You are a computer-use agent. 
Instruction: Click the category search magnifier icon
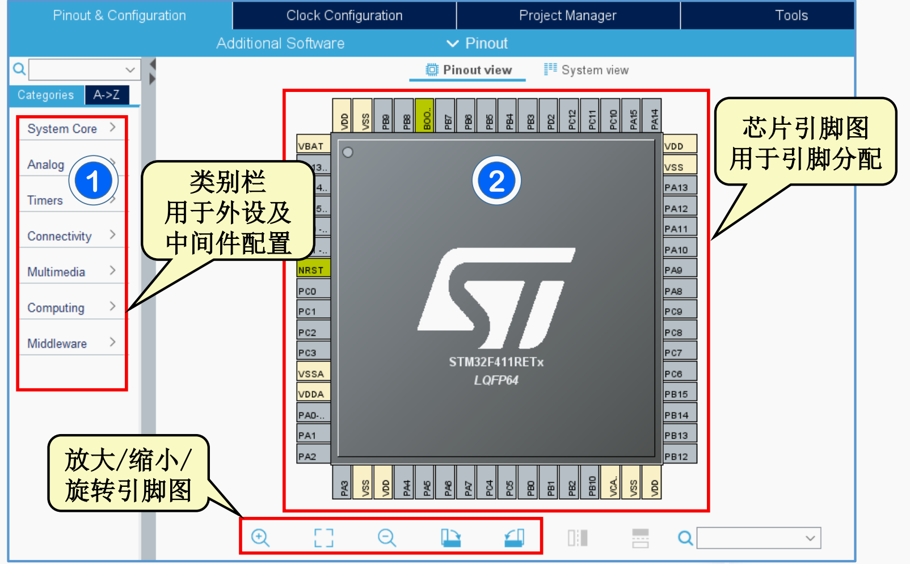pos(19,69)
